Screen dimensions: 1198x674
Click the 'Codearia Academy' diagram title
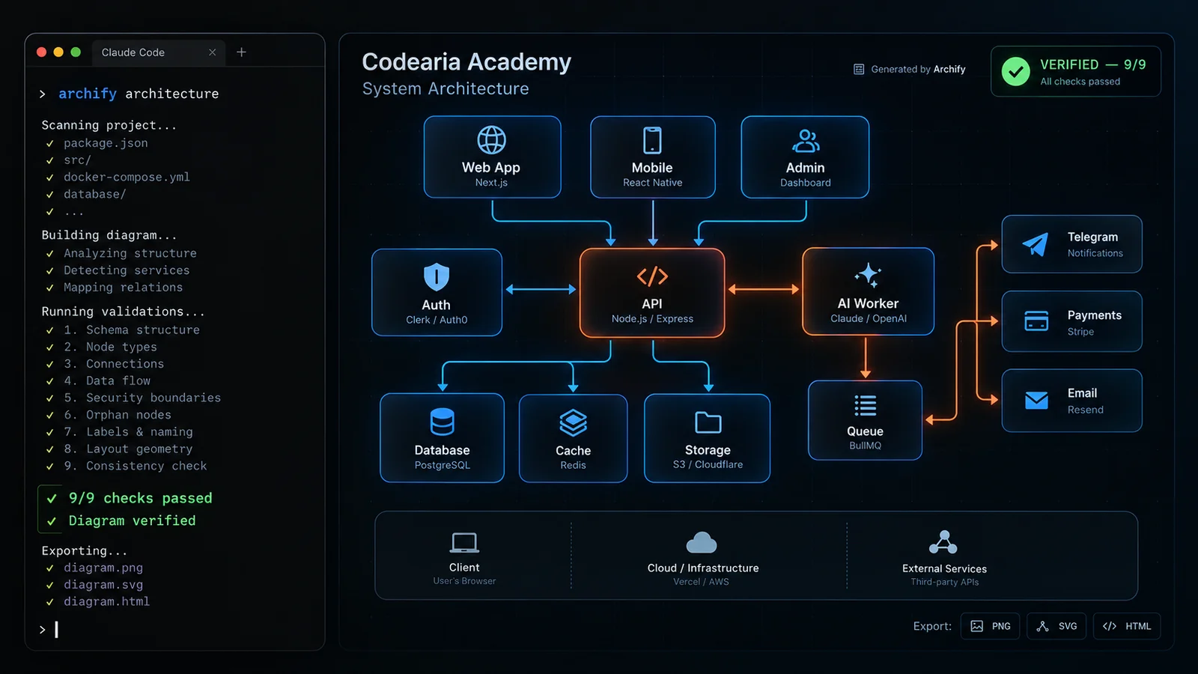click(x=466, y=62)
